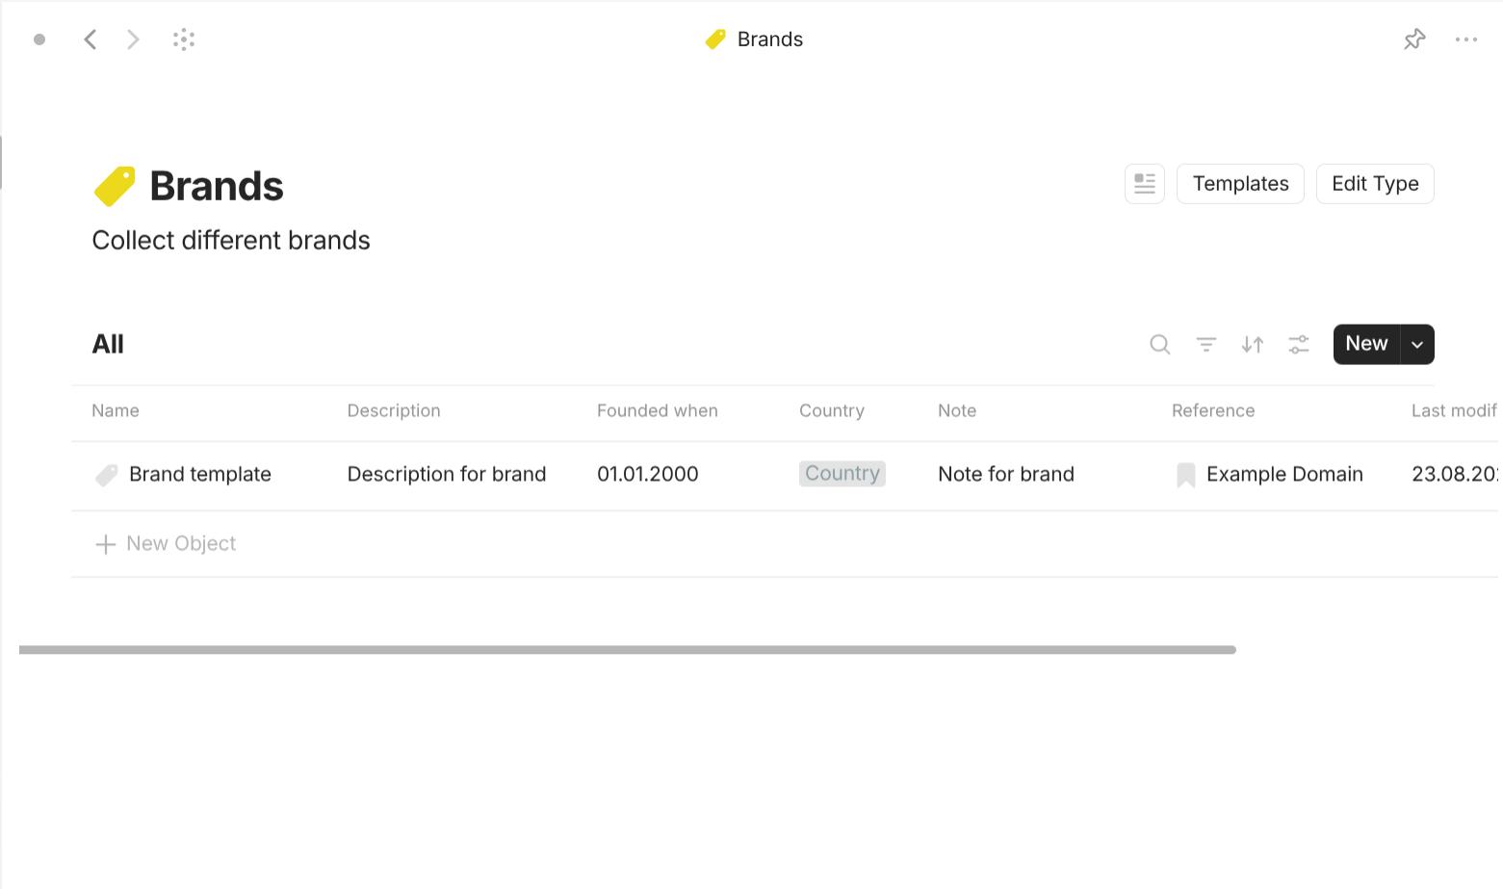Viewport: 1503px width, 889px height.
Task: Click the yellow tag icon in the title
Action: click(116, 185)
